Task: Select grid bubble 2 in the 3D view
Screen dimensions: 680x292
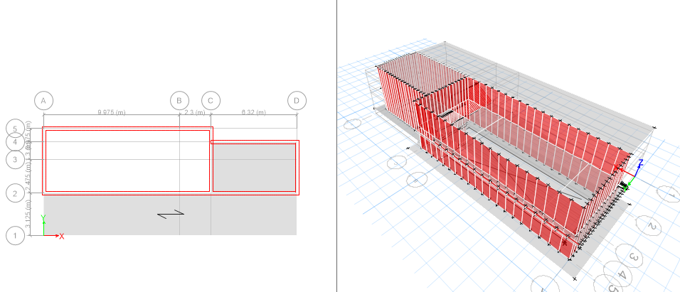Action: pos(652,226)
